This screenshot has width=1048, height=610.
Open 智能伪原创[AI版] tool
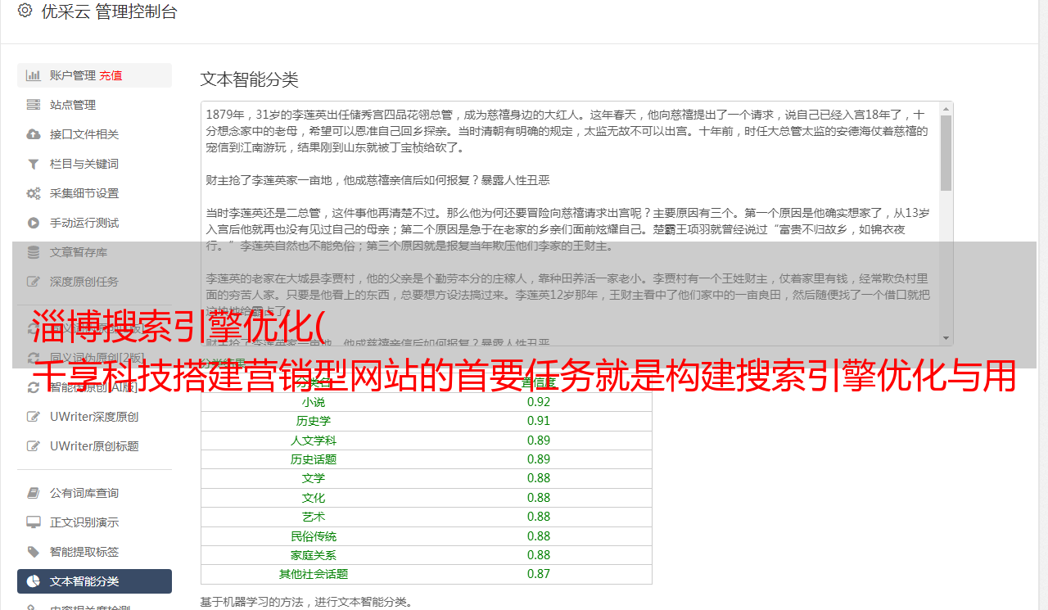[94, 387]
